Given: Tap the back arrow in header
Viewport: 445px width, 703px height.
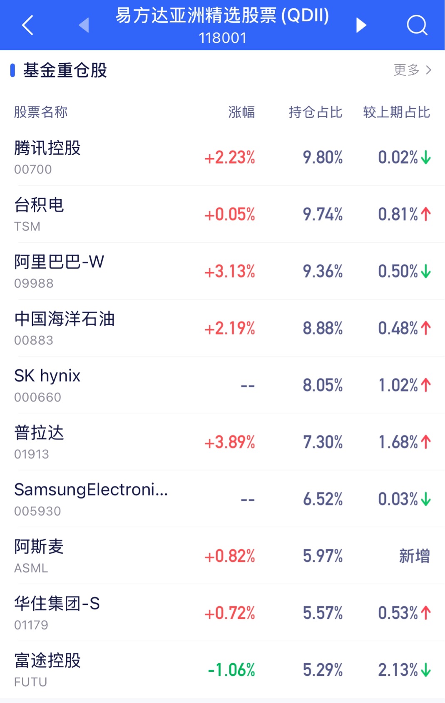Looking at the screenshot, I should 27,25.
